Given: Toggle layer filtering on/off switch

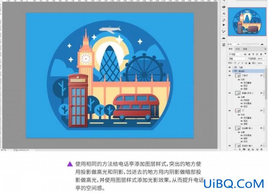Looking at the screenshot, I should (265, 54).
